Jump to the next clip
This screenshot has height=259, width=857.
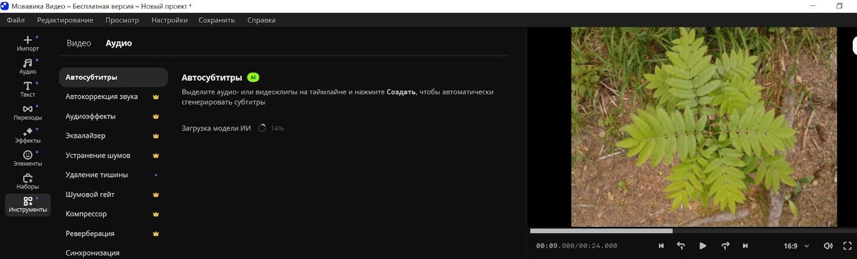pyautogui.click(x=745, y=246)
